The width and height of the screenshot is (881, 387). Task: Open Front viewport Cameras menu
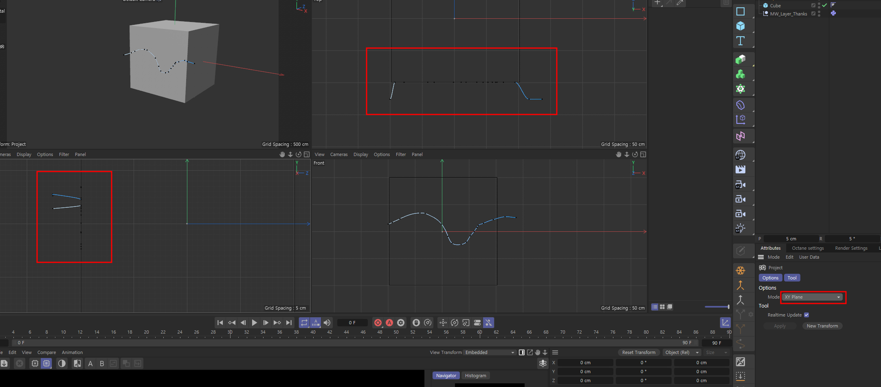pyautogui.click(x=339, y=154)
